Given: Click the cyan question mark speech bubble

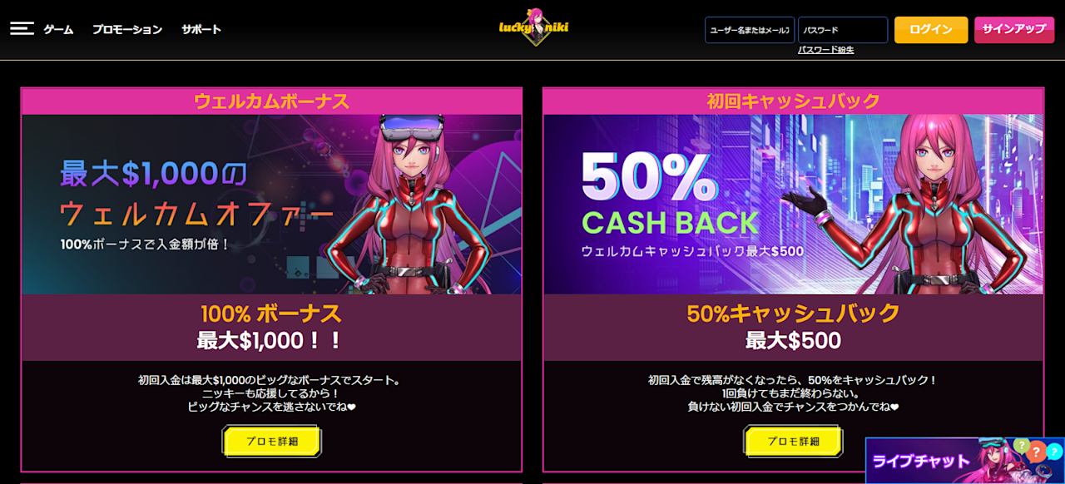Looking at the screenshot, I should point(1054,452).
